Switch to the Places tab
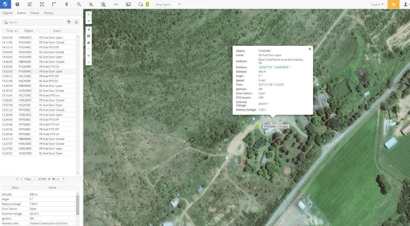Screen dimensions: 410x226 [35, 13]
